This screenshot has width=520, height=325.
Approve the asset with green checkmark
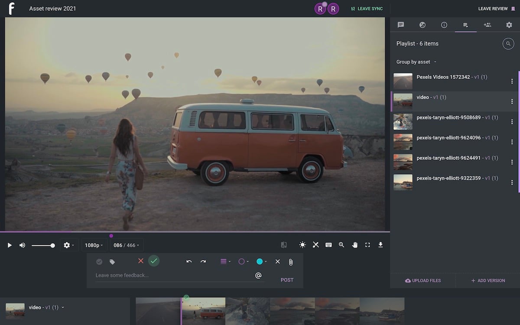click(x=154, y=261)
